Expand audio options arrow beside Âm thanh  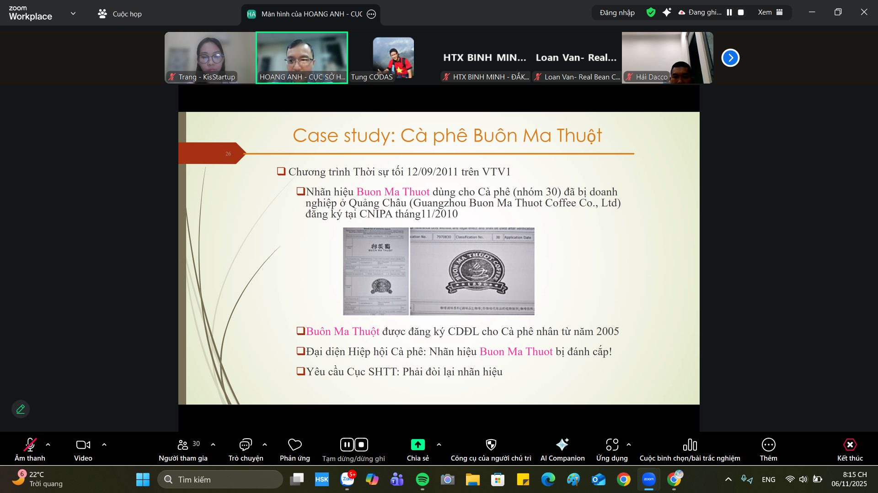(48, 445)
